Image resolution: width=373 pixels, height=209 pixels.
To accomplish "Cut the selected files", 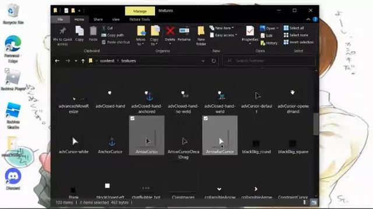I will [x=107, y=28].
